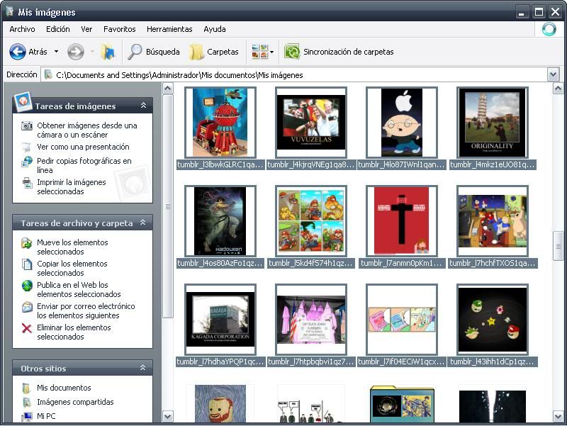The height and width of the screenshot is (426, 567).
Task: Click the Atrás back arrow button
Action: (x=18, y=52)
